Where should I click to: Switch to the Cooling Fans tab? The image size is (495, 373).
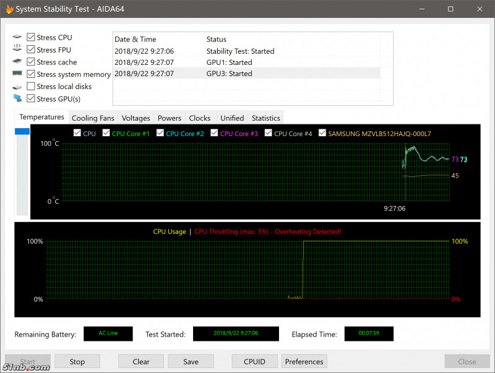point(93,118)
